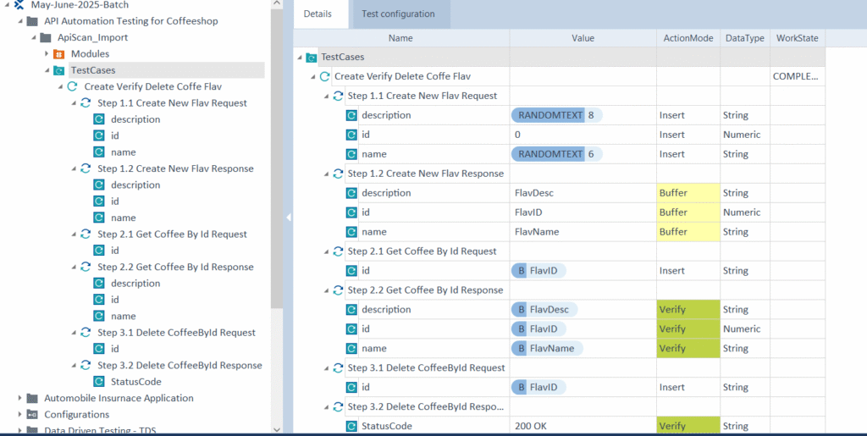Collapse Step 1.1 Create New Flav Request in tree
The height and width of the screenshot is (436, 867).
tap(74, 103)
